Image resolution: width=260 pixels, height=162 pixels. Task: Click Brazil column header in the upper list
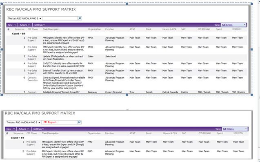pos(149,29)
